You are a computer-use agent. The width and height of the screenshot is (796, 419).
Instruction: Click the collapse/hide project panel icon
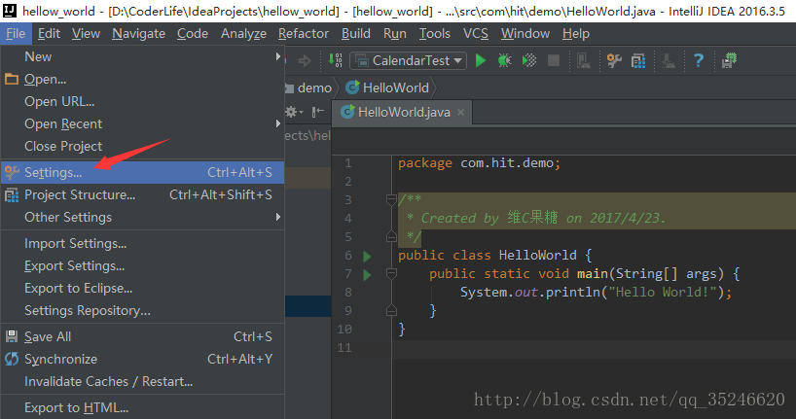click(318, 112)
